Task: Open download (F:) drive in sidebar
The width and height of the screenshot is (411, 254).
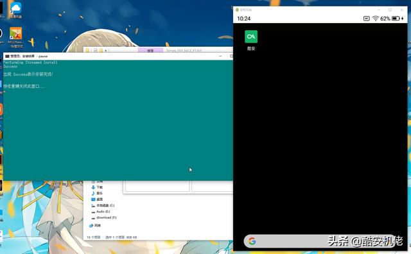Action: (x=104, y=217)
